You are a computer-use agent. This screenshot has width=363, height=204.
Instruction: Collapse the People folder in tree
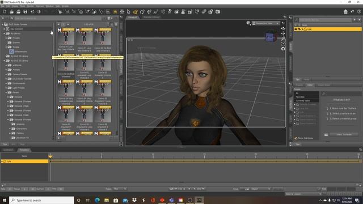tap(6, 92)
